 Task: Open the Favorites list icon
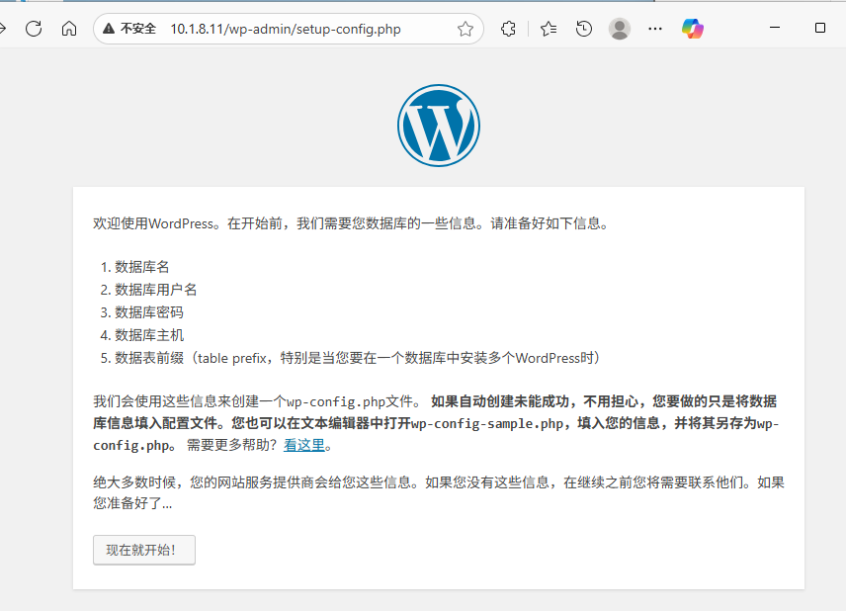tap(549, 29)
